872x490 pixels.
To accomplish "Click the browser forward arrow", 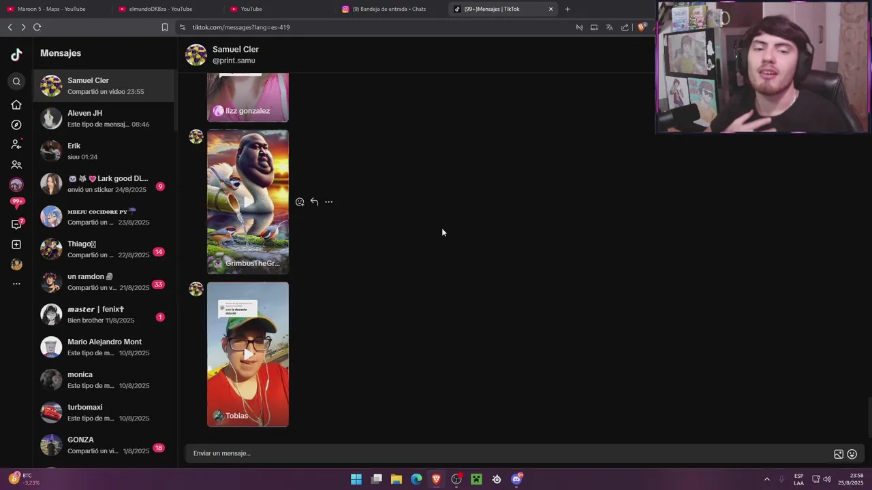I will [x=23, y=27].
